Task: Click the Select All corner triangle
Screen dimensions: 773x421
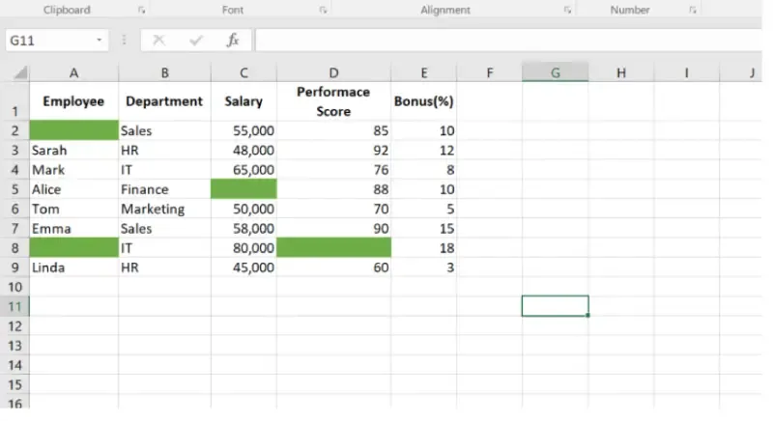Action: coord(21,73)
